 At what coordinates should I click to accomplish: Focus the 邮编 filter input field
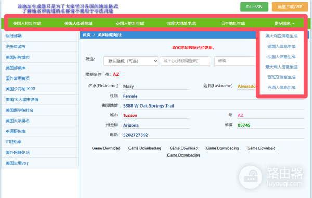coord(235,61)
